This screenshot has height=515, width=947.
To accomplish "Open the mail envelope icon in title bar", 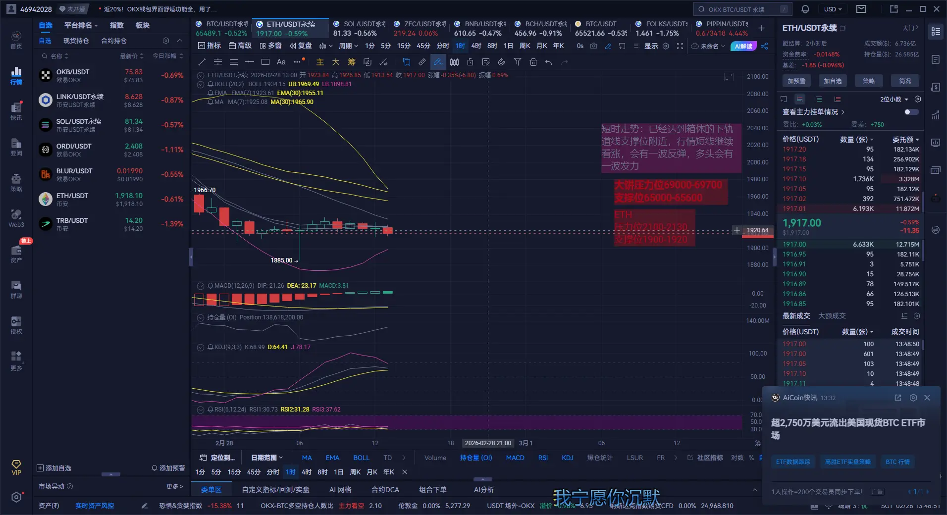I will point(861,9).
